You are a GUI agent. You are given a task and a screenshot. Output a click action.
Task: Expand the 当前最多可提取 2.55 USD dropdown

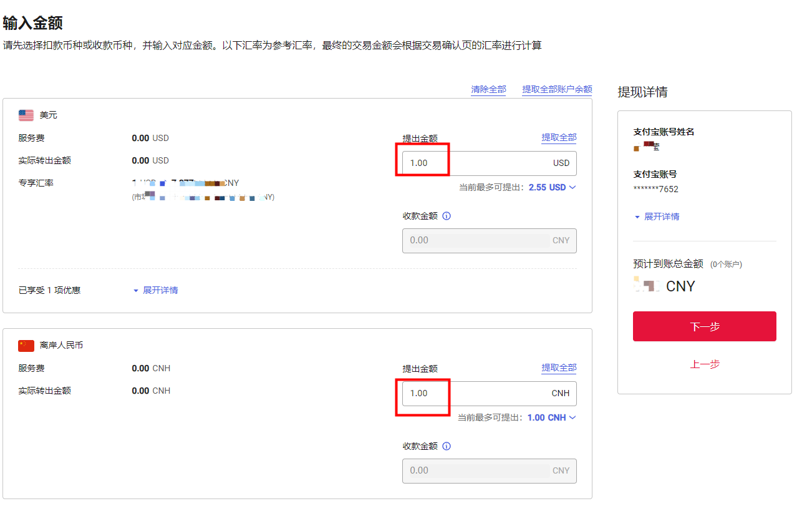pos(572,187)
